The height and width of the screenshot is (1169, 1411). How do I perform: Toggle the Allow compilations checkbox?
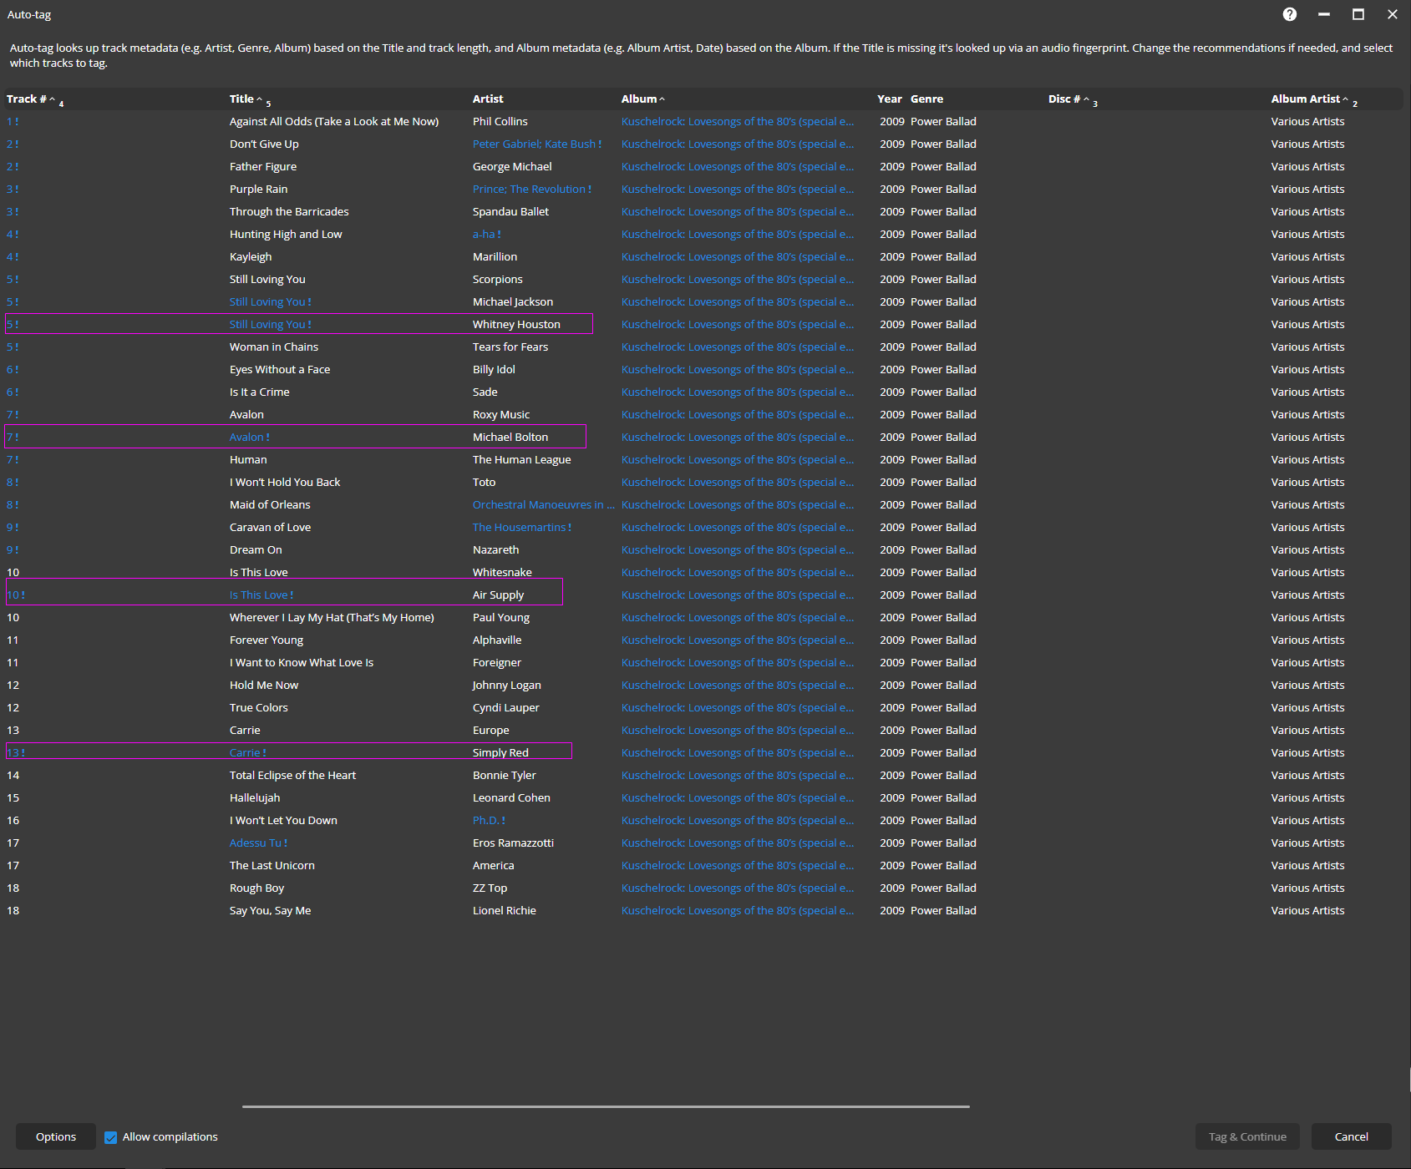[x=111, y=1137]
